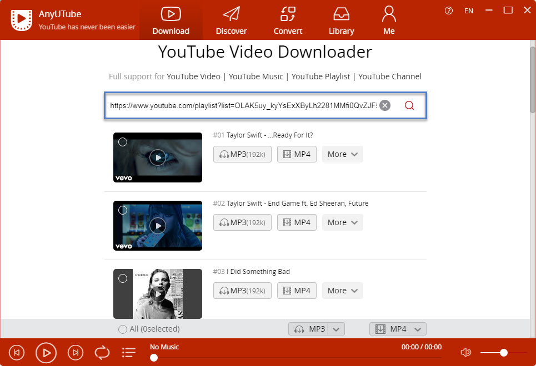Open the batch MP4 quality dropdown arrow
536x366 pixels.
coord(418,329)
